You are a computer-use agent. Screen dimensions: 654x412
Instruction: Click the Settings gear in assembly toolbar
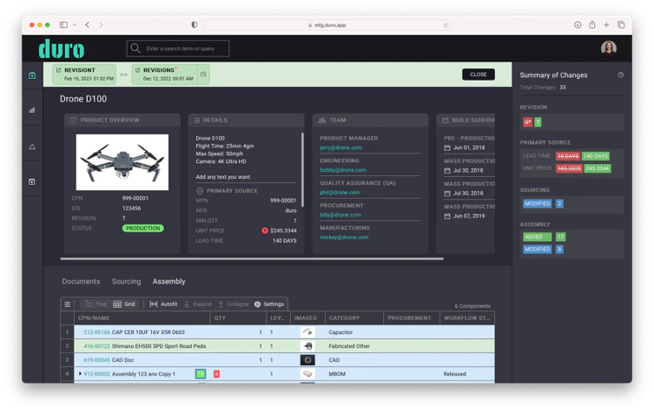tap(269, 304)
